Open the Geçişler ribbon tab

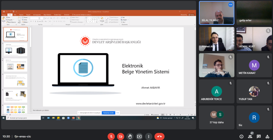[x=28, y=15]
